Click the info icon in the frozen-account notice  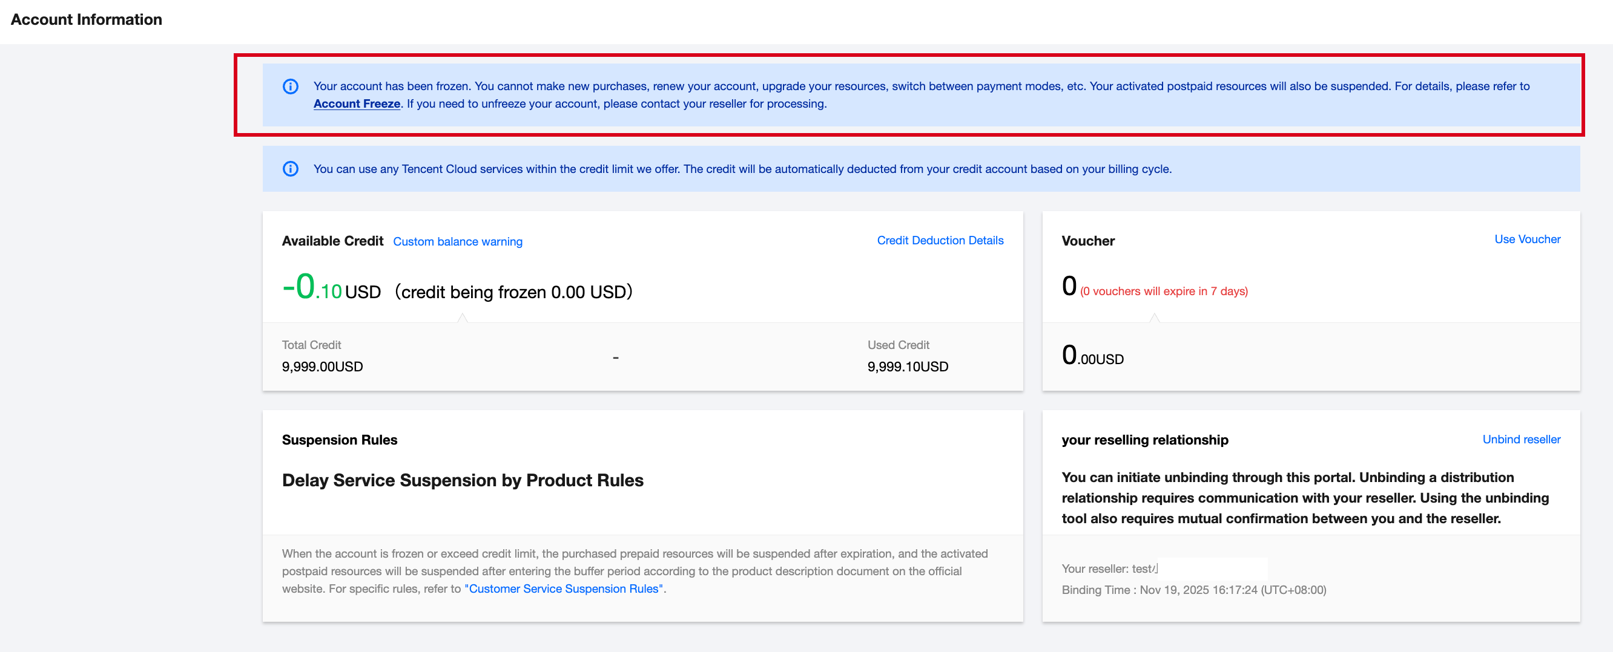point(291,86)
